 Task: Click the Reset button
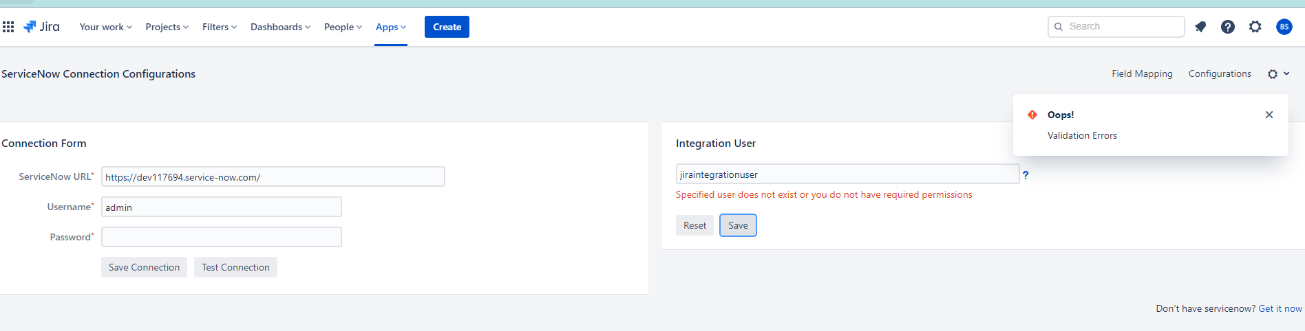pyautogui.click(x=694, y=225)
